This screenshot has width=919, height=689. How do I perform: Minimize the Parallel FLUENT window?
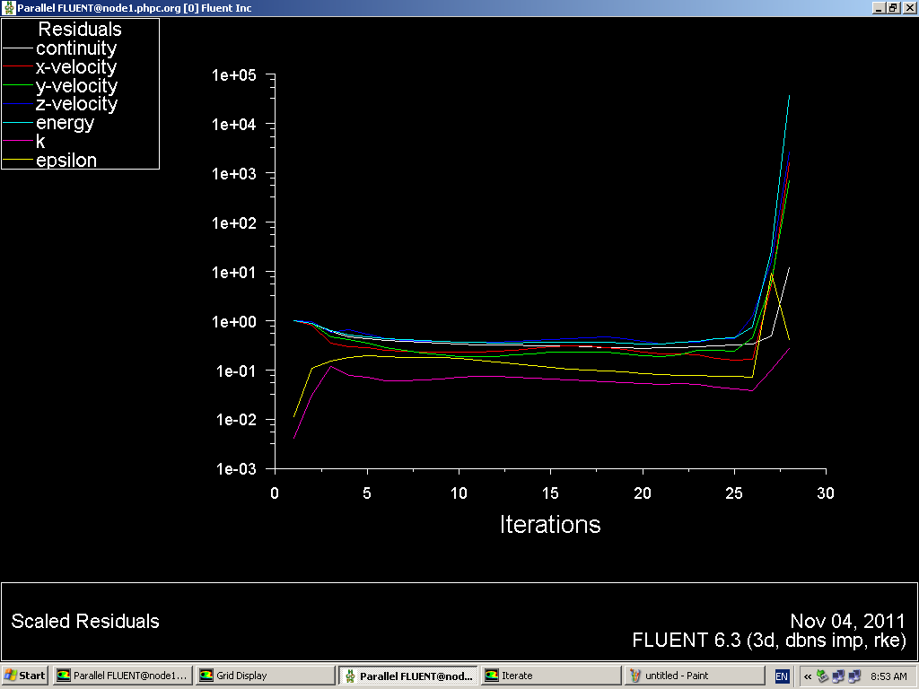878,8
